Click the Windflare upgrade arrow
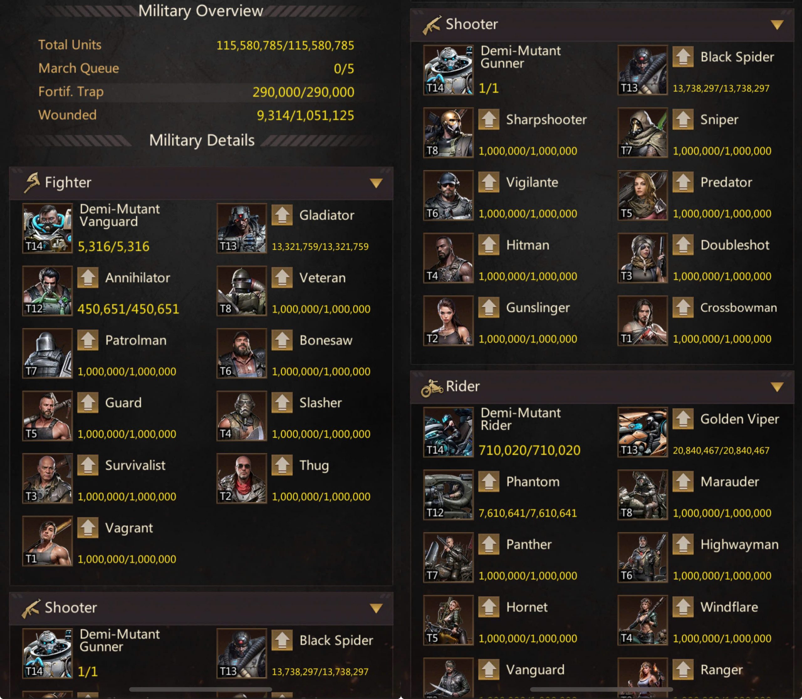 tap(683, 607)
